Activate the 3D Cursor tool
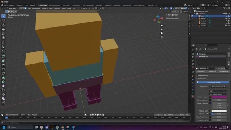Viewport: 231px width, 130px height. pos(3,20)
